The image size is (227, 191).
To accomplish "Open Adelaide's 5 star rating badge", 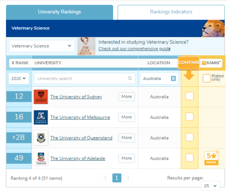I will (x=211, y=158).
